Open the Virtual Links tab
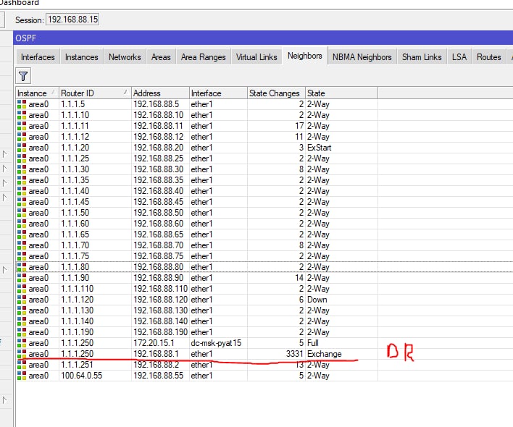The image size is (513, 427). [256, 57]
